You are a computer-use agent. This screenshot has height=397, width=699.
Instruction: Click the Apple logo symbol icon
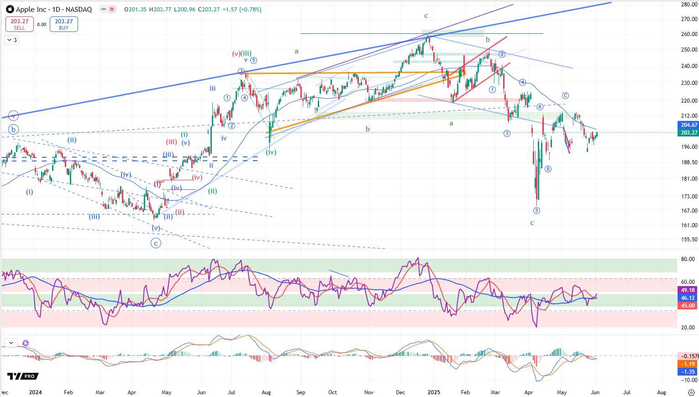(10, 9)
